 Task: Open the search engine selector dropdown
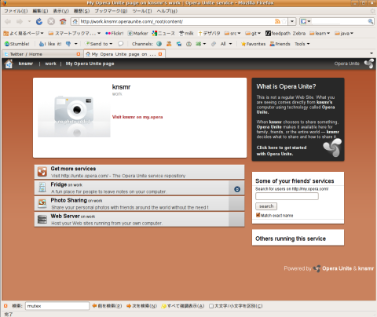[306, 21]
